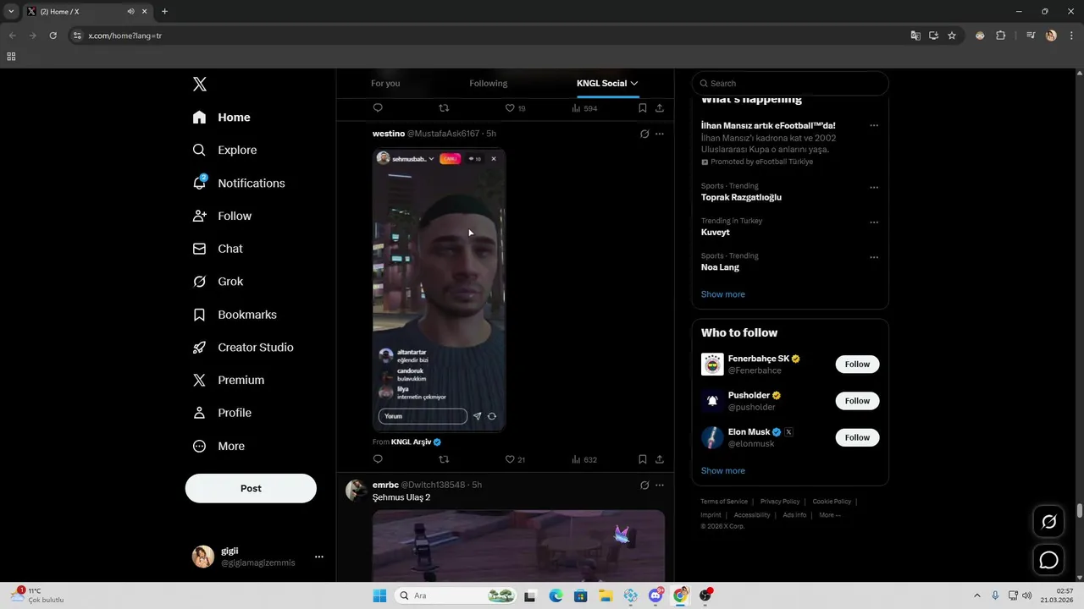Image resolution: width=1084 pixels, height=609 pixels.
Task: Open Home in the X sidebar
Action: (221, 118)
